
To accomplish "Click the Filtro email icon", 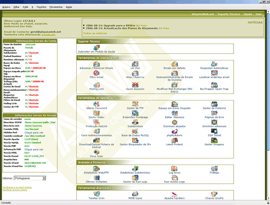I will point(97,73).
